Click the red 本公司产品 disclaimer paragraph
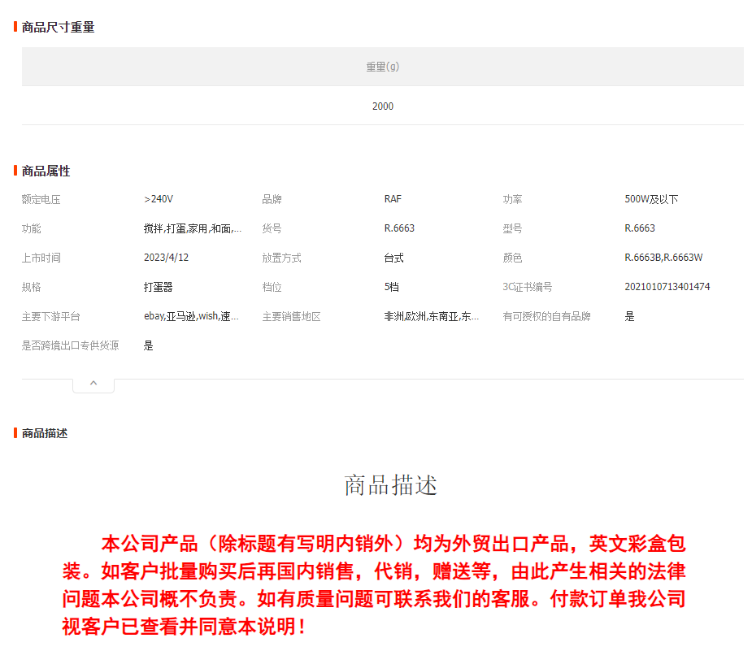752x651 pixels. (374, 585)
